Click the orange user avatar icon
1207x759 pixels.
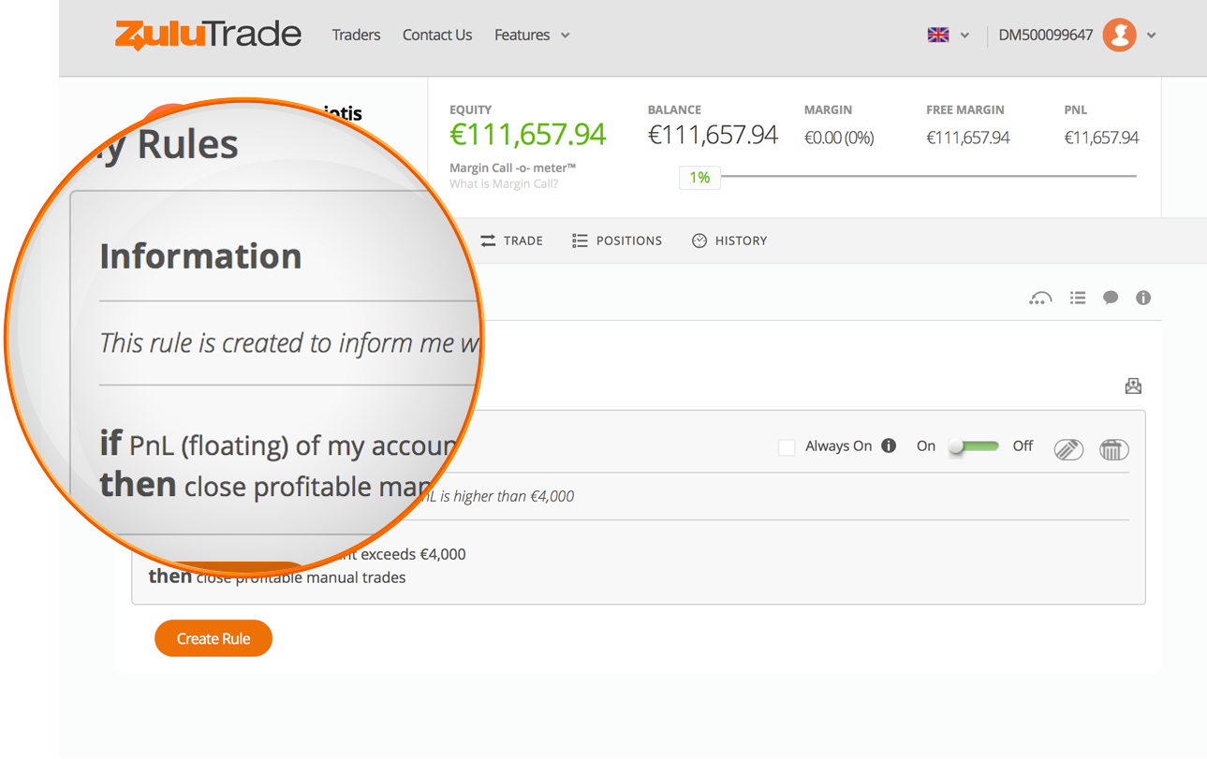[1119, 36]
